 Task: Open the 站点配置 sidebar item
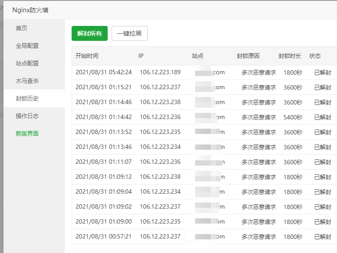27,63
